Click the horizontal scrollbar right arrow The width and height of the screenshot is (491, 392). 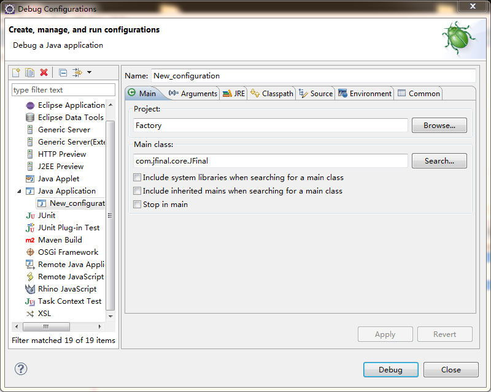point(99,326)
